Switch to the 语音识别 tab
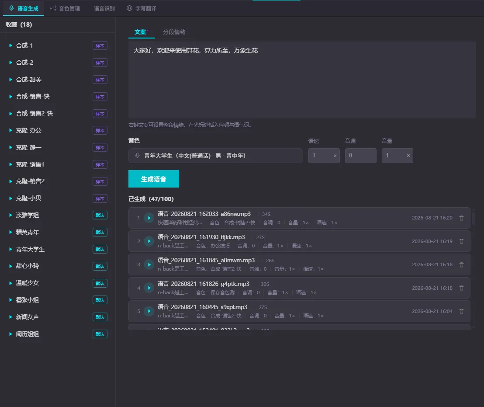 pos(104,8)
